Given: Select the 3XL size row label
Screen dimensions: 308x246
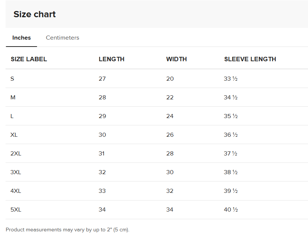Looking at the screenshot, I should [x=16, y=172].
